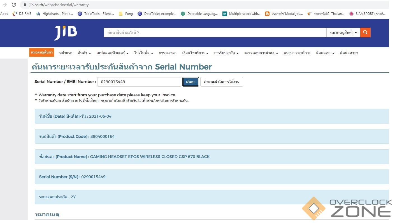Open the Multiple select with bookmark

pyautogui.click(x=241, y=13)
